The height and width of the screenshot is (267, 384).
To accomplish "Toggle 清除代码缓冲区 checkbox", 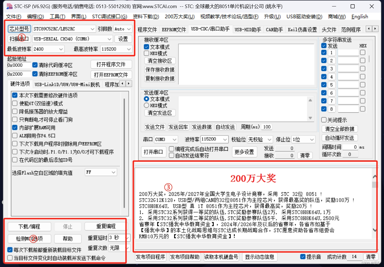I will click(x=35, y=65).
